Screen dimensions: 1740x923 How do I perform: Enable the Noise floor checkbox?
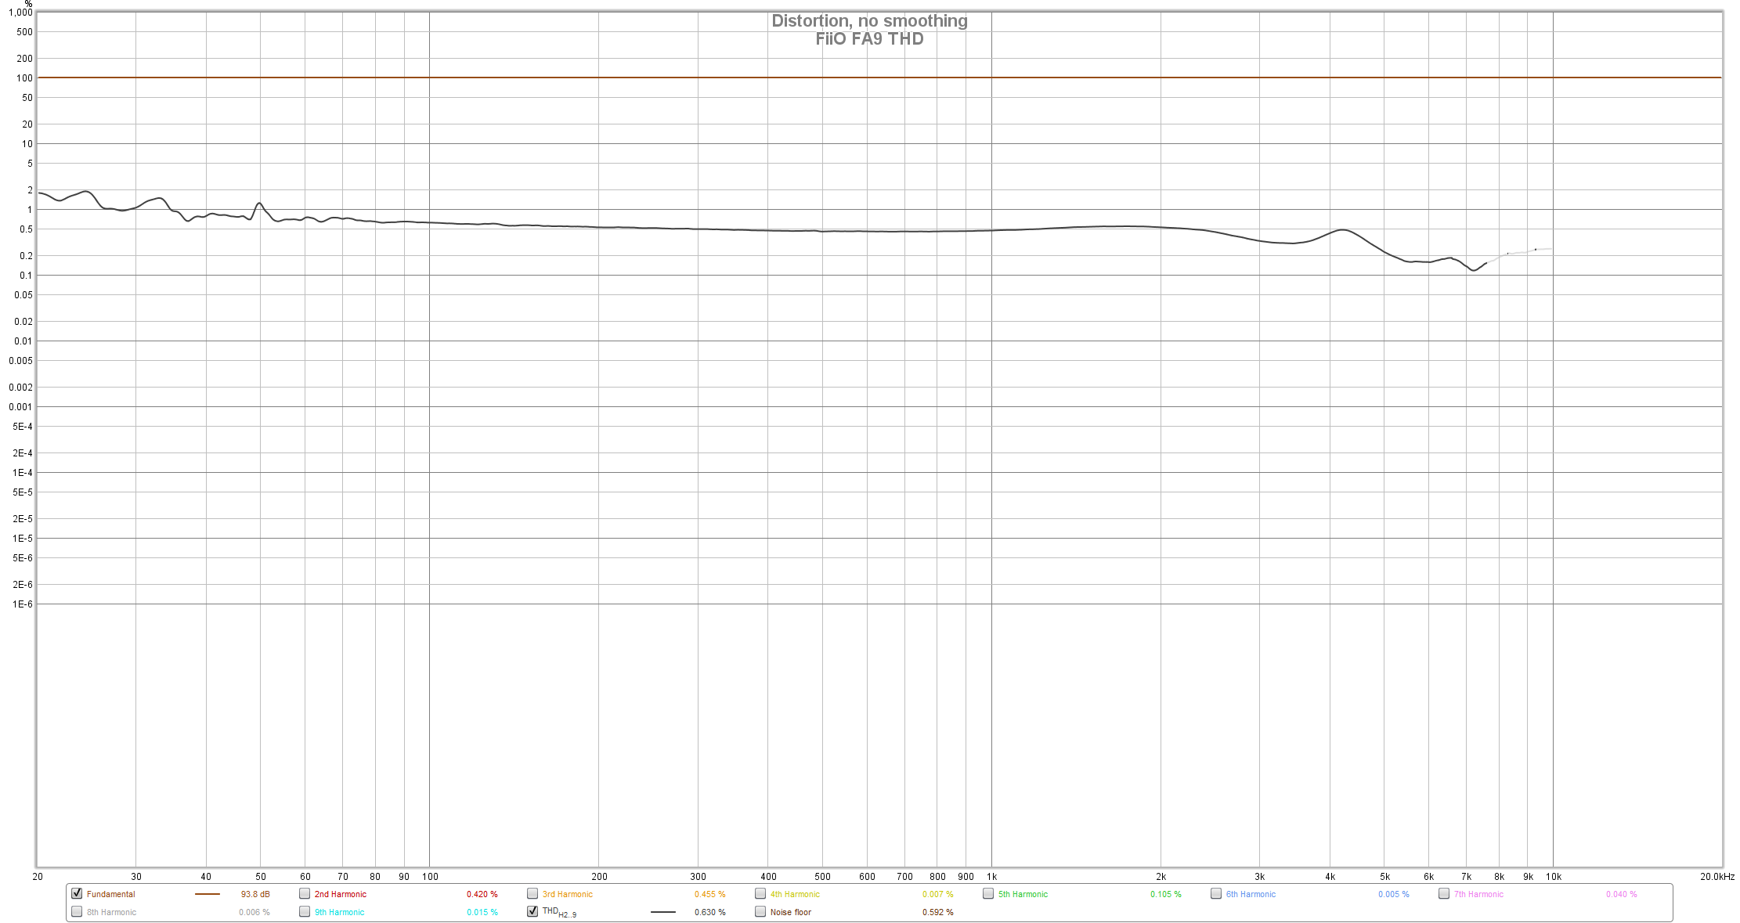(760, 911)
